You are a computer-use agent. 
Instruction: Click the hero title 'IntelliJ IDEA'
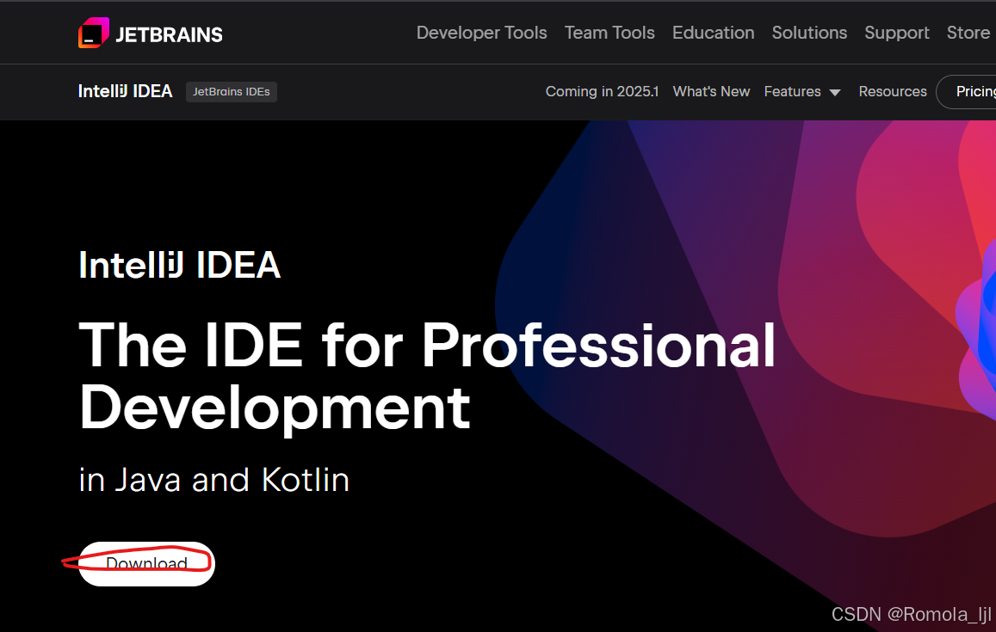pyautogui.click(x=179, y=265)
